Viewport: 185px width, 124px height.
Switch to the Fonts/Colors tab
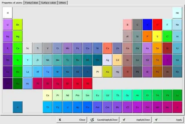(32, 3)
